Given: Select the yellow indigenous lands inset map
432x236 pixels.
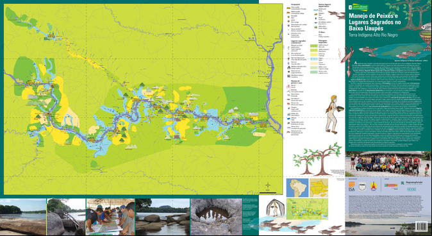Looking at the screenshot, I should point(319,187).
